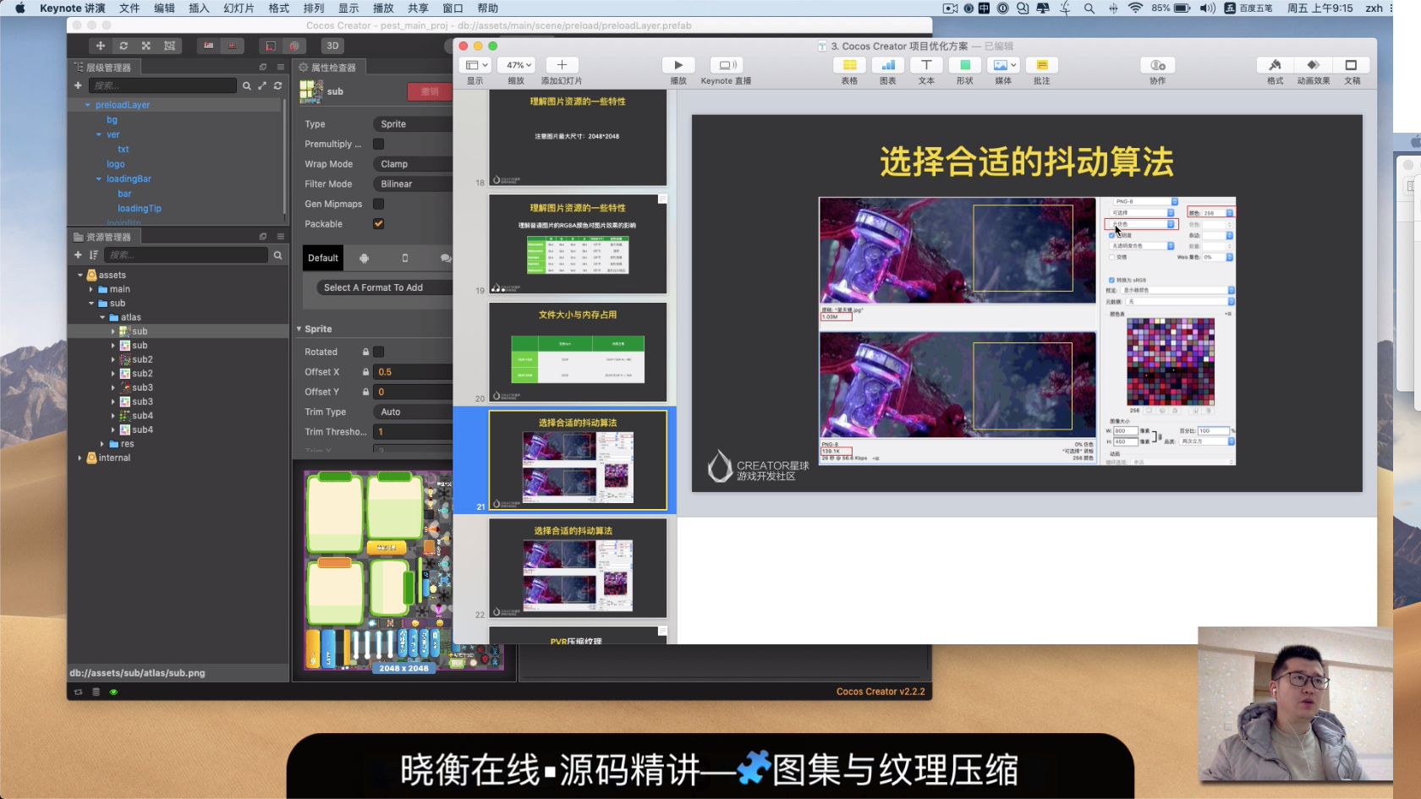Collapse the atlas folder in assets
The width and height of the screenshot is (1421, 799).
tap(102, 318)
